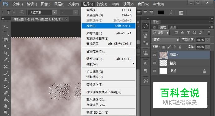The image size is (215, 116).
Task: Filter layers by smart object
Action: point(201,33)
